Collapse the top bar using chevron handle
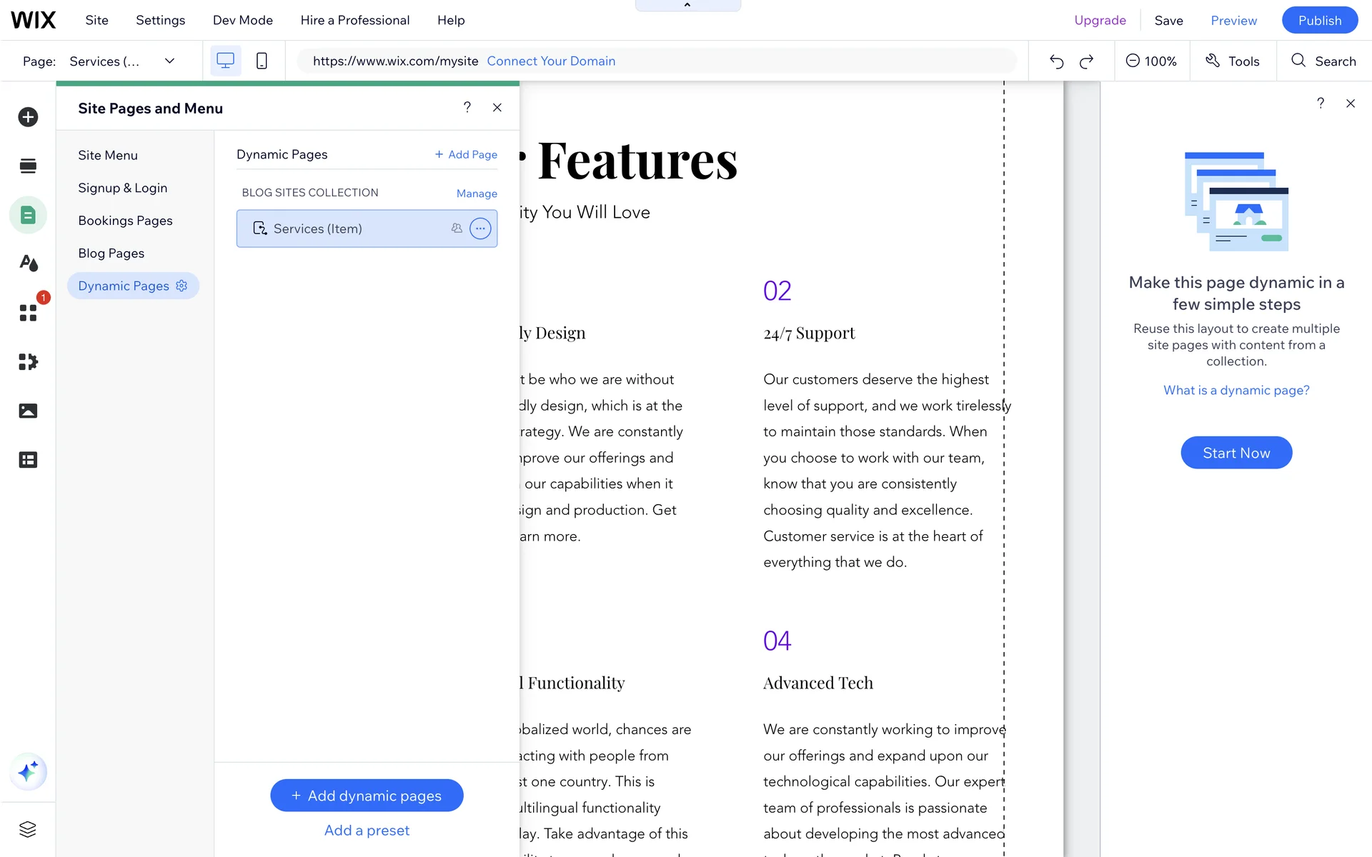 click(x=687, y=5)
